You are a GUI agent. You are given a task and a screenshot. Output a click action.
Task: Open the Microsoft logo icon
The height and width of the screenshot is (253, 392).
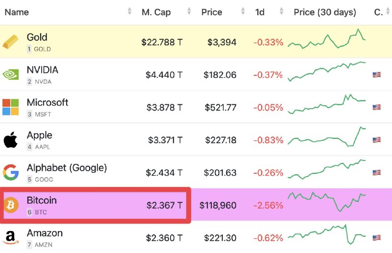pos(10,107)
